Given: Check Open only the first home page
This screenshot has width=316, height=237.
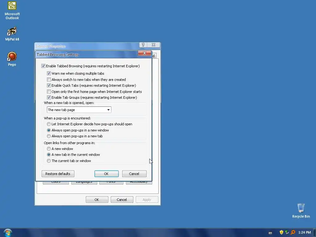Looking at the screenshot, I should coord(49,92).
